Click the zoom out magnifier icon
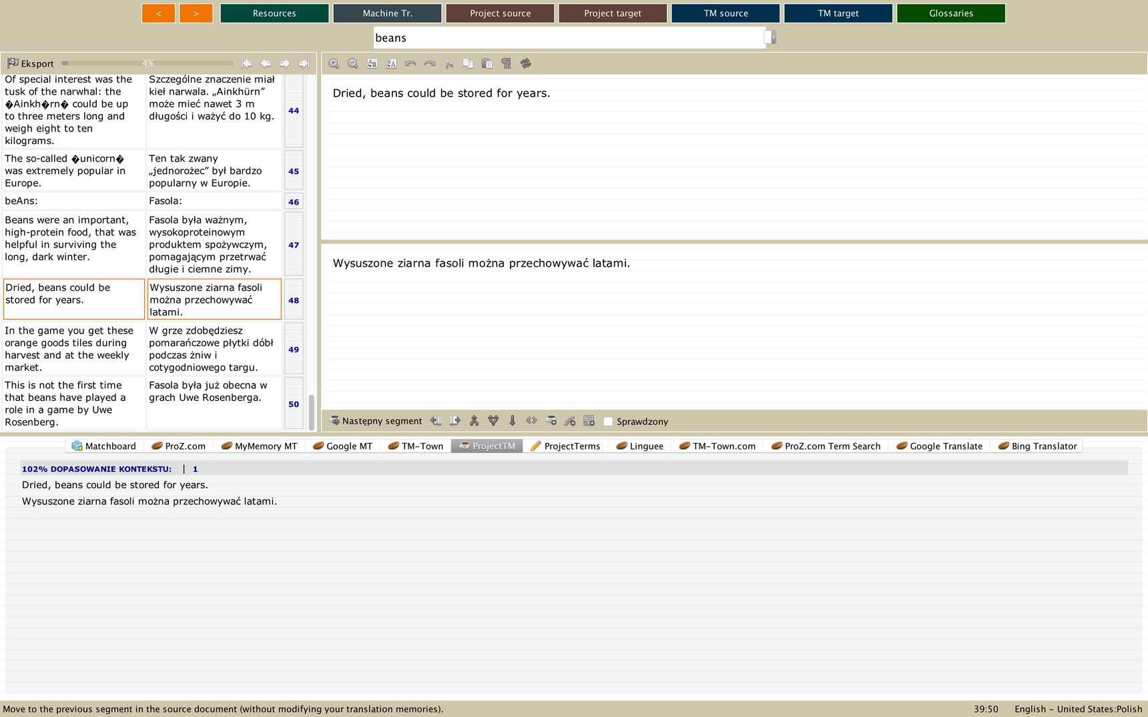This screenshot has width=1148, height=717. 353,63
